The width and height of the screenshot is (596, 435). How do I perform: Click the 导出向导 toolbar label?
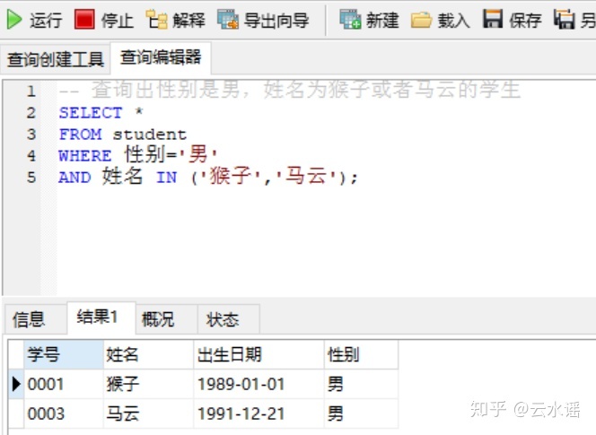point(276,20)
